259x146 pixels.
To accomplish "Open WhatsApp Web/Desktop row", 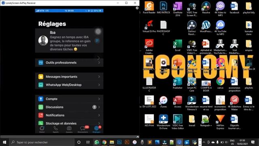I will click(69, 85).
